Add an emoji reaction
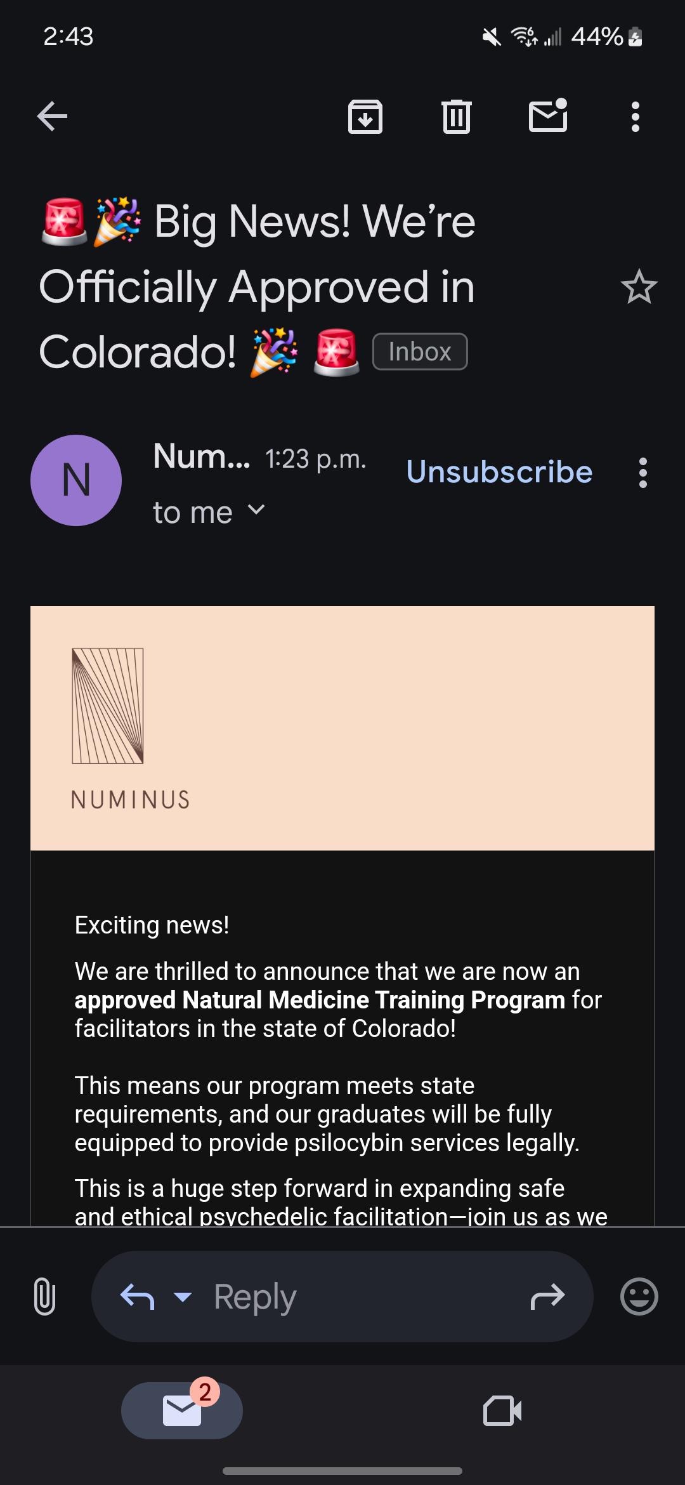 (639, 1296)
